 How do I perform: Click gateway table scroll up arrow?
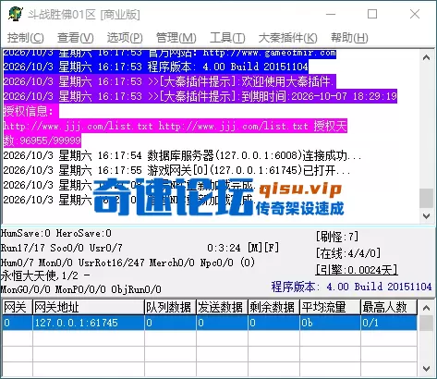point(427,308)
